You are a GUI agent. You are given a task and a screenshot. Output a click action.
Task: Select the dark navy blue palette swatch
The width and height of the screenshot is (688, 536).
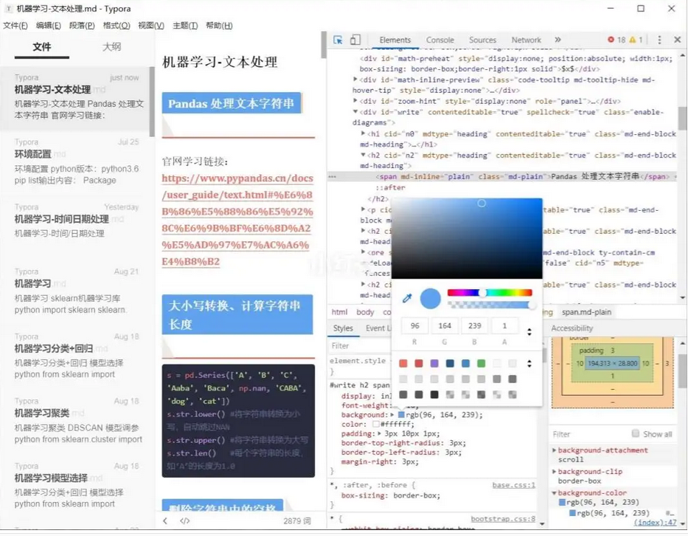click(450, 363)
